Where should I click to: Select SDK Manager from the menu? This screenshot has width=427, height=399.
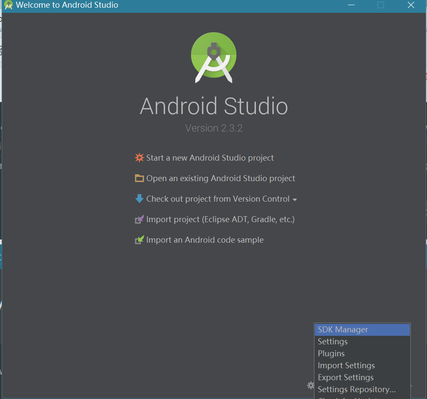click(x=343, y=329)
